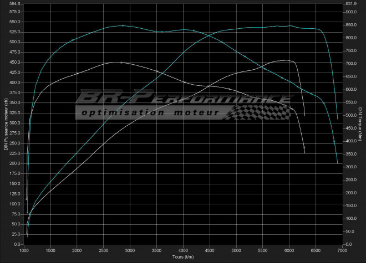Click the white torque curve peak marker near 2800 rpm
The image size is (366, 263).
click(x=121, y=63)
